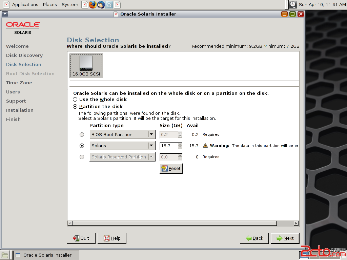This screenshot has height=260, width=347.
Task: Click the 'Warning:' label in Solaris row
Action: 220,146
